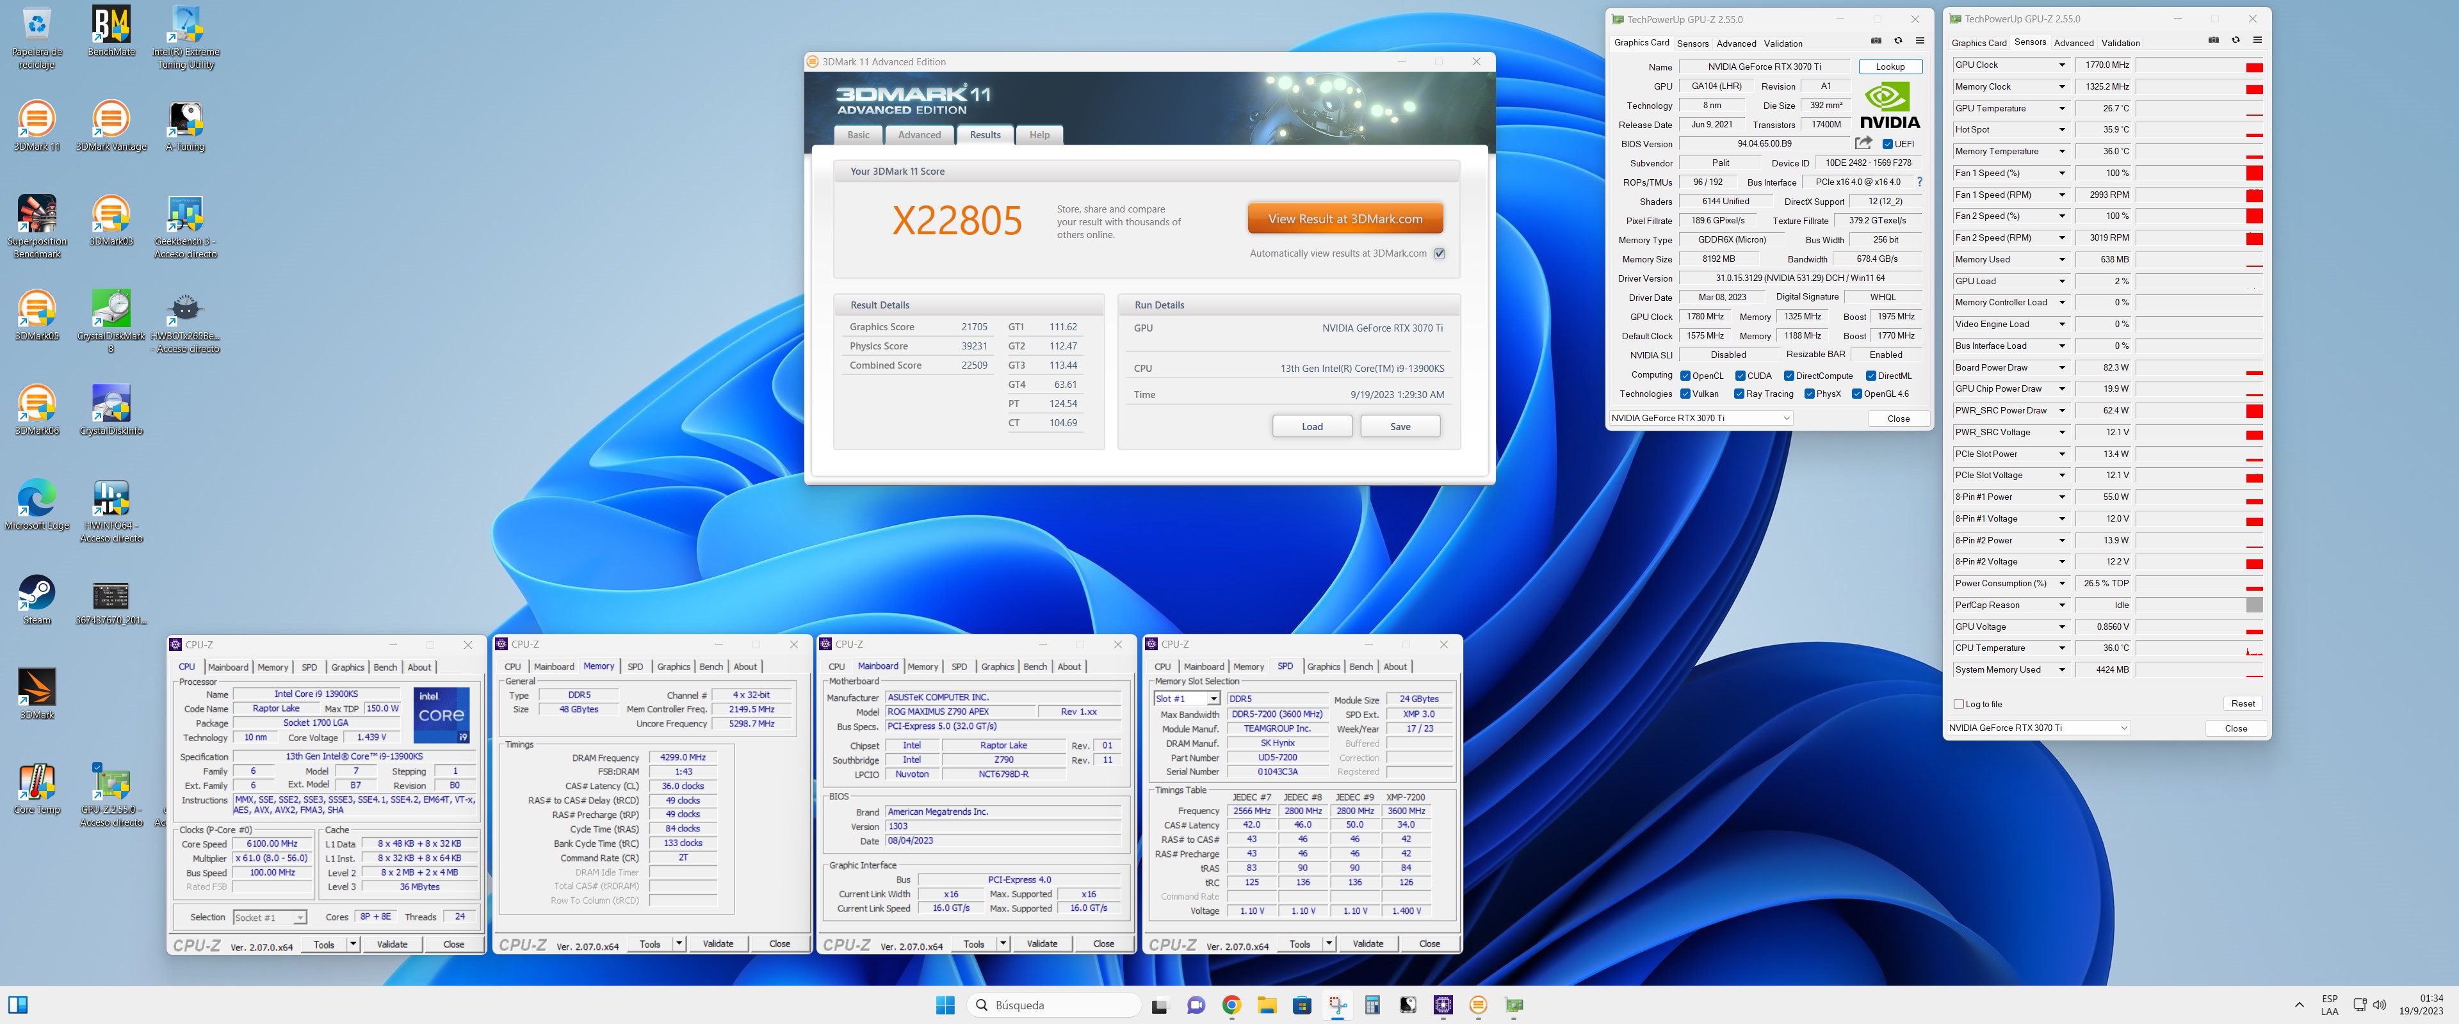
Task: Toggle the Ray Tracing checkbox
Action: point(1739,394)
